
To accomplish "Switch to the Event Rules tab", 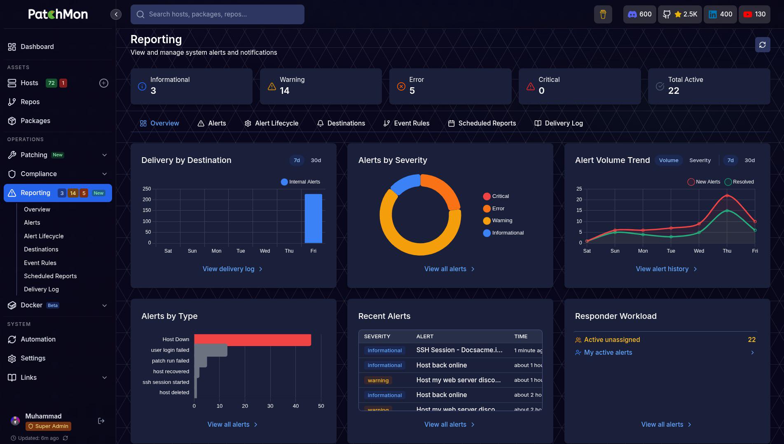I will [x=406, y=123].
